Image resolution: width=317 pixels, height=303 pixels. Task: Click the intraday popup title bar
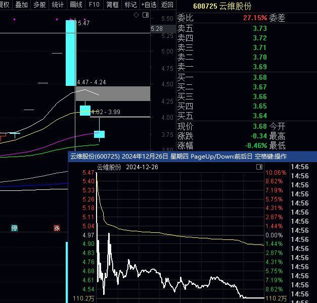point(192,157)
